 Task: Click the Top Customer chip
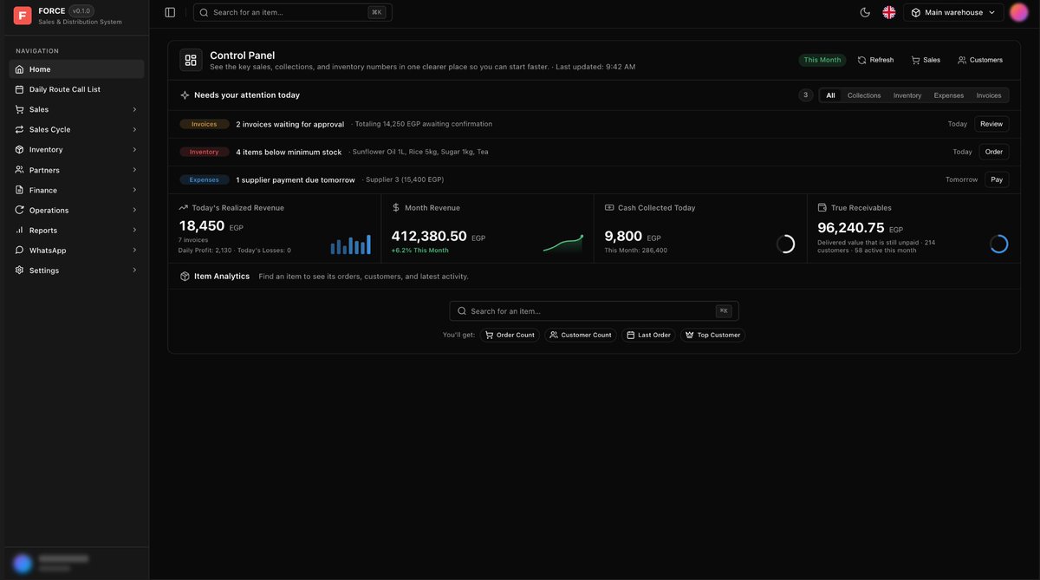pyautogui.click(x=712, y=335)
